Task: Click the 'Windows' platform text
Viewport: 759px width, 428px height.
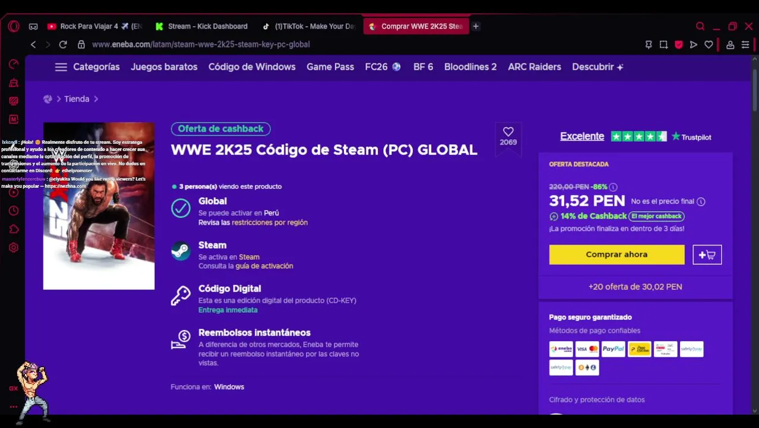Action: point(229,387)
